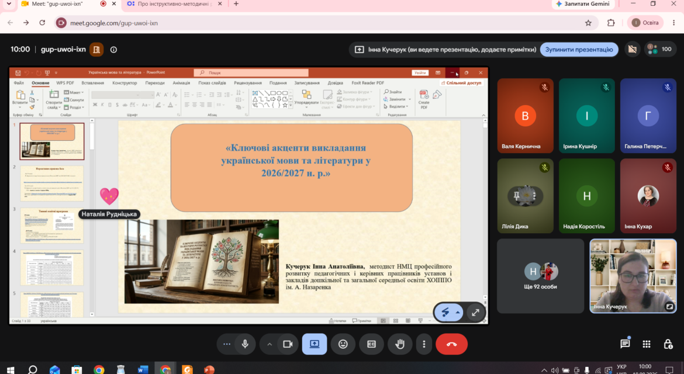Click the active screen share button
Screen dimensions: 684x374
coord(315,344)
